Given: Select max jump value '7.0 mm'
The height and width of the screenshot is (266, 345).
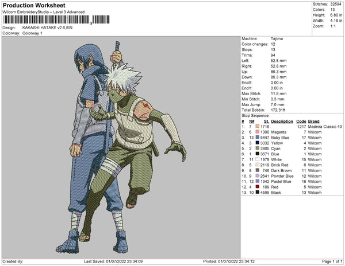Looking at the screenshot, I should point(278,104).
